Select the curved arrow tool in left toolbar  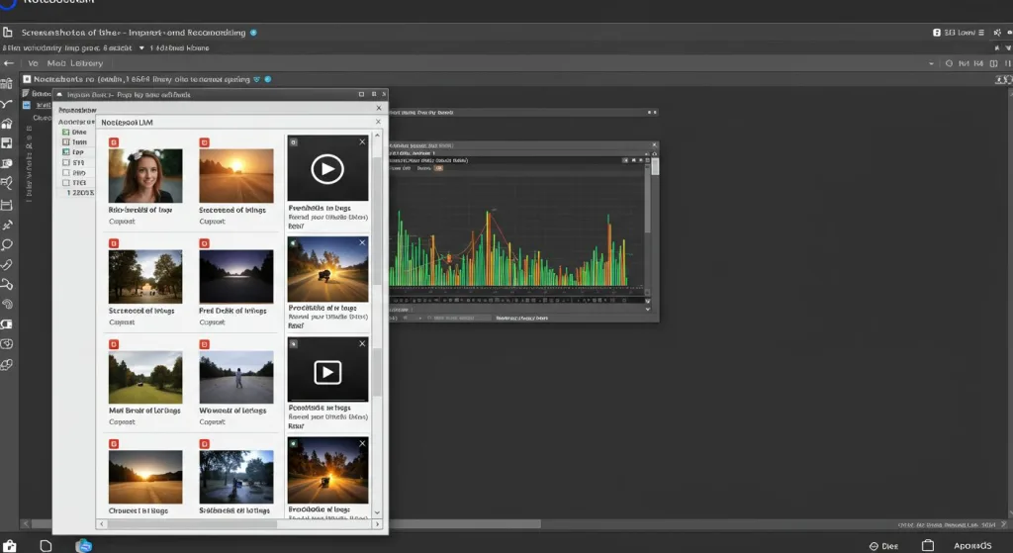pos(7,103)
